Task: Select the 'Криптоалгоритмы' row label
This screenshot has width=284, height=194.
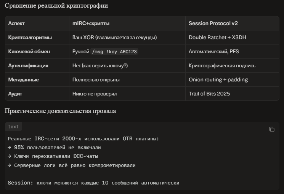Action: pos(30,38)
